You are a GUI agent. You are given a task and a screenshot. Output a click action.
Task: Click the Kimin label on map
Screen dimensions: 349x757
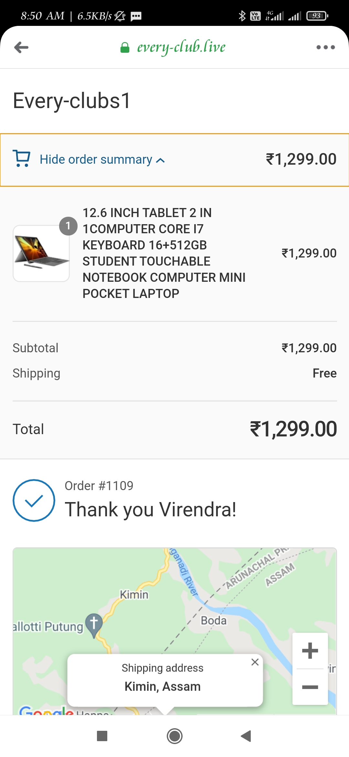coord(134,595)
